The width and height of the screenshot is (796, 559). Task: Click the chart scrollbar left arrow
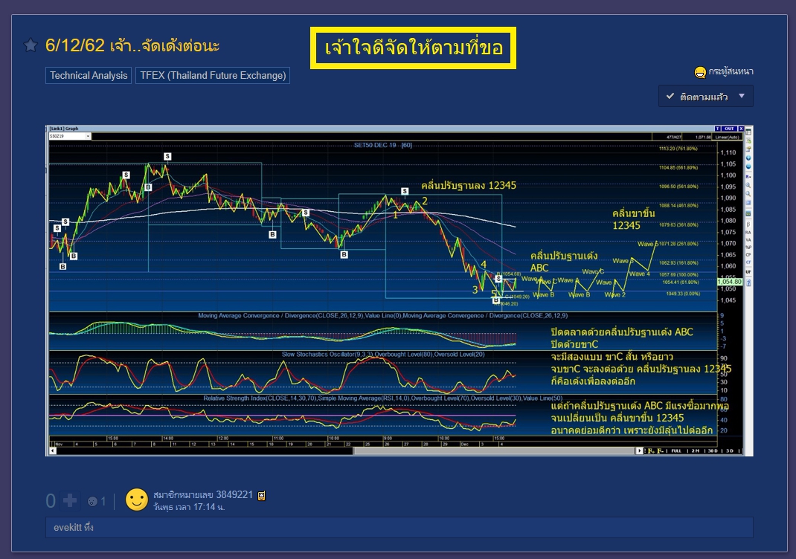pyautogui.click(x=52, y=450)
